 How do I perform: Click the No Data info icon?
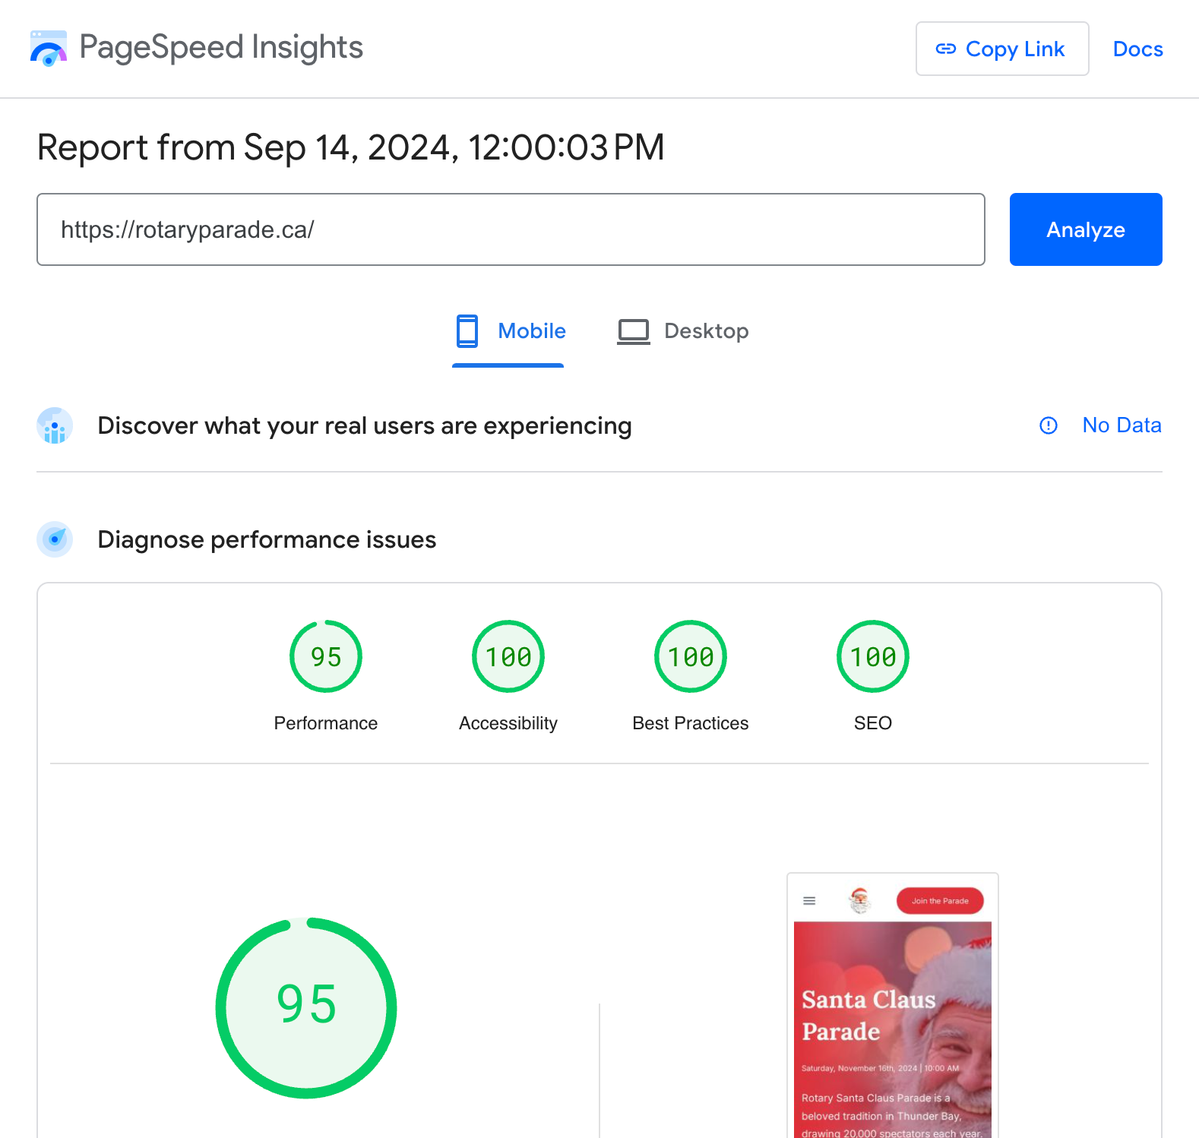[1049, 425]
